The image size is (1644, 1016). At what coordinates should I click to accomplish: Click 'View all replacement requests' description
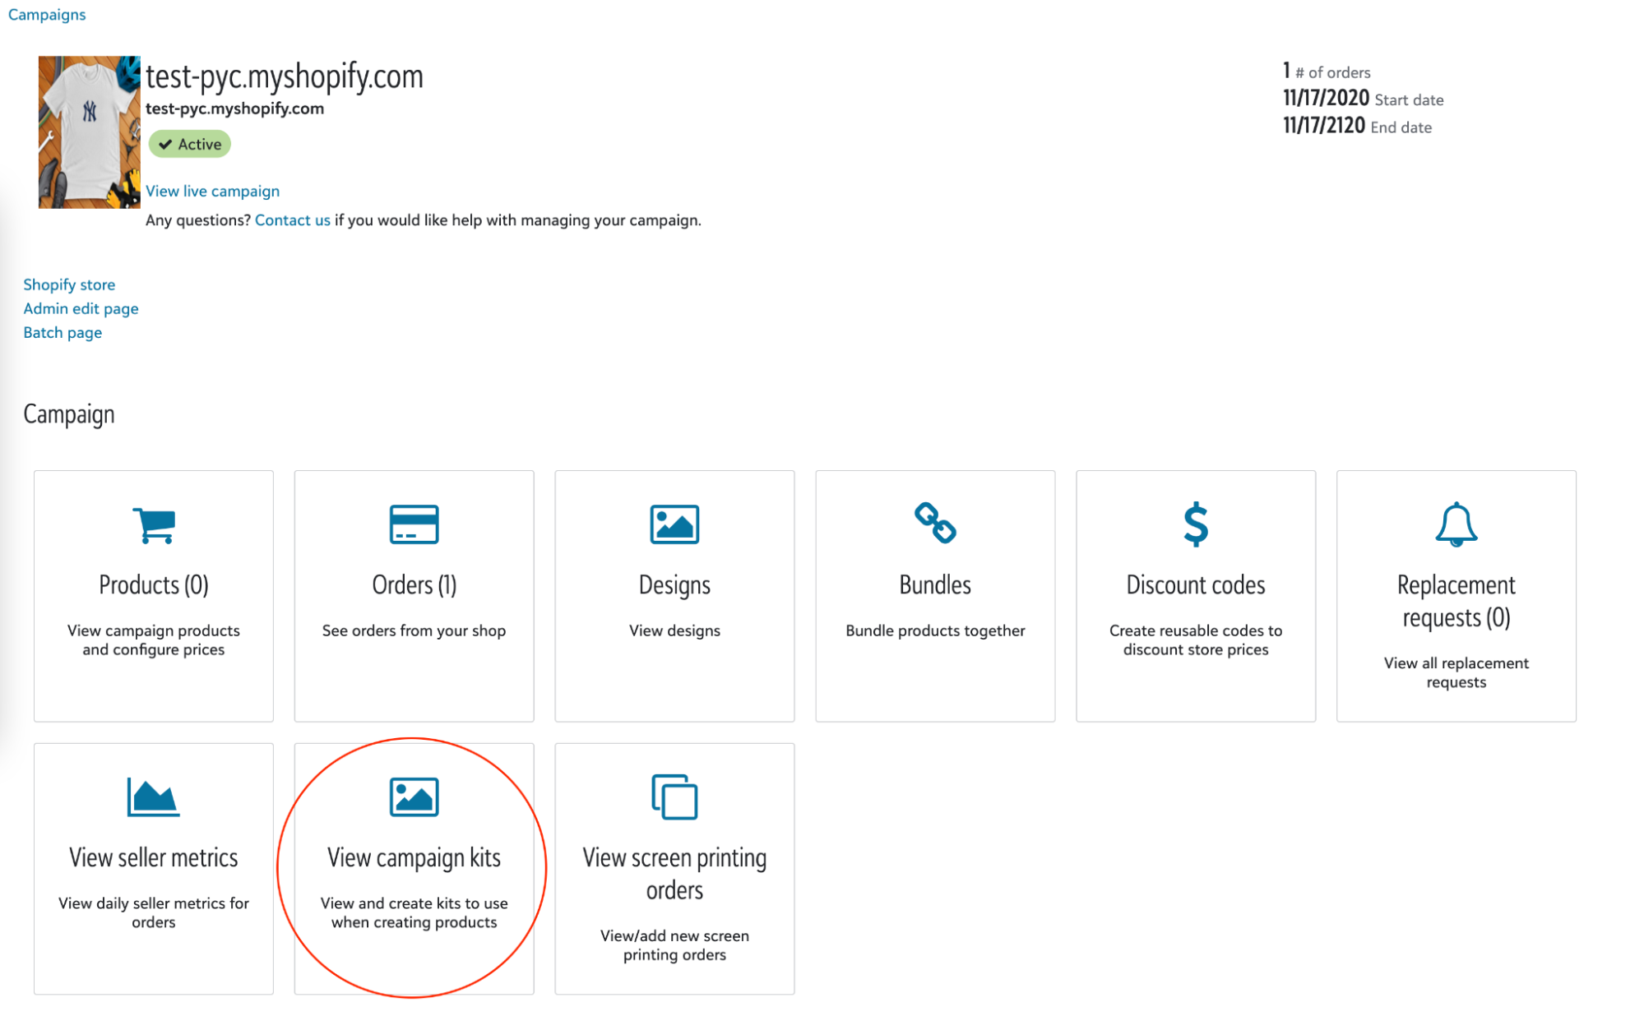(x=1456, y=672)
